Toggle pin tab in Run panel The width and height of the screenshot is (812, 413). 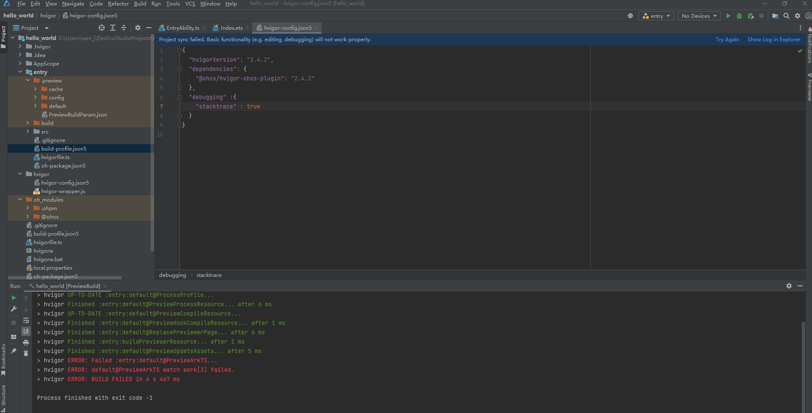14,351
